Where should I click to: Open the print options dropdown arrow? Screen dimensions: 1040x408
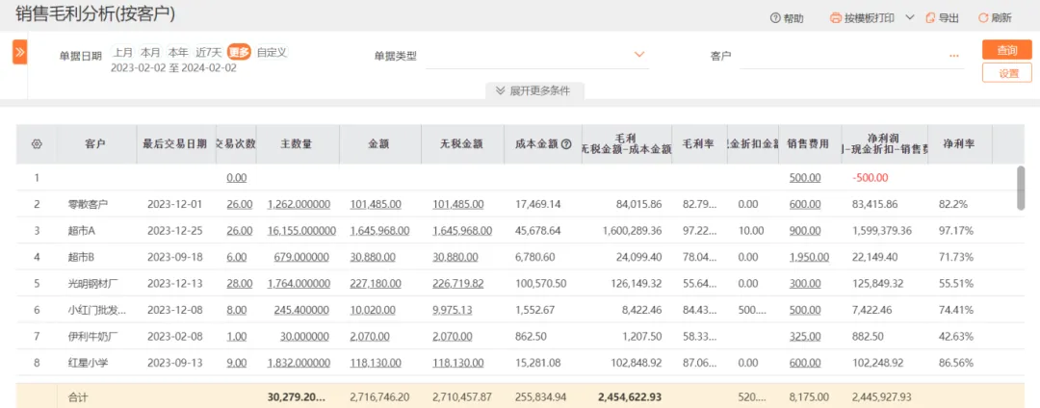coord(909,17)
